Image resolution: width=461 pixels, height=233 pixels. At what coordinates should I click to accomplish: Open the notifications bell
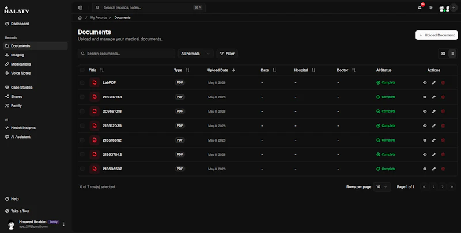[x=420, y=7]
